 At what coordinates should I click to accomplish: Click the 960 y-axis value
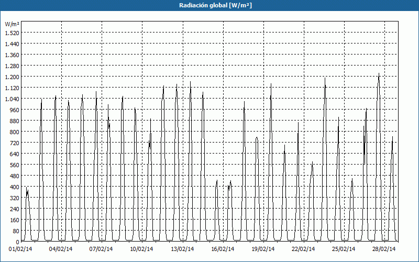(x=15, y=110)
